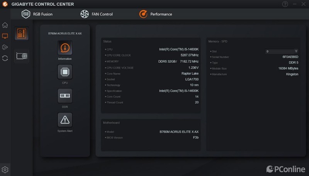Open the DDR memory section icon
The image size is (309, 176).
(x=65, y=96)
